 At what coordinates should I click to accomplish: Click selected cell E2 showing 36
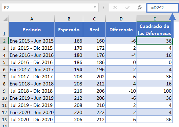point(155,41)
